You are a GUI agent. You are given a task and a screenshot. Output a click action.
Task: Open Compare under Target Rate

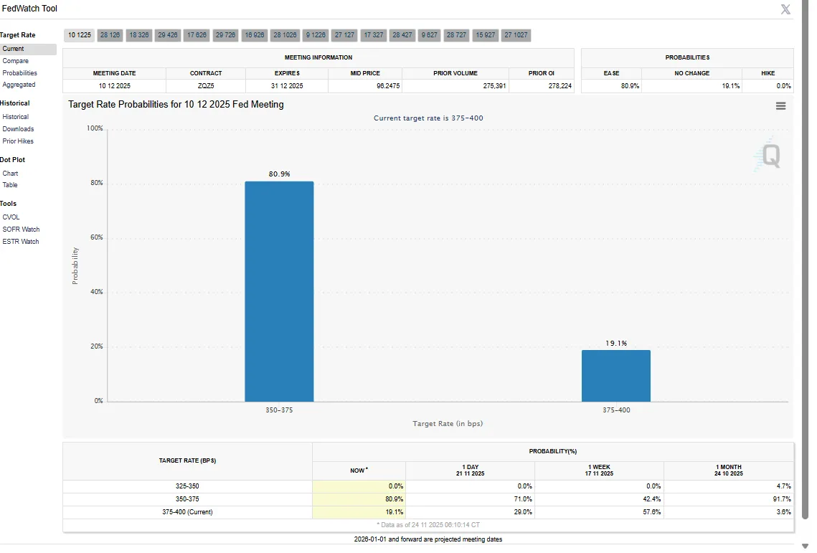tap(15, 61)
